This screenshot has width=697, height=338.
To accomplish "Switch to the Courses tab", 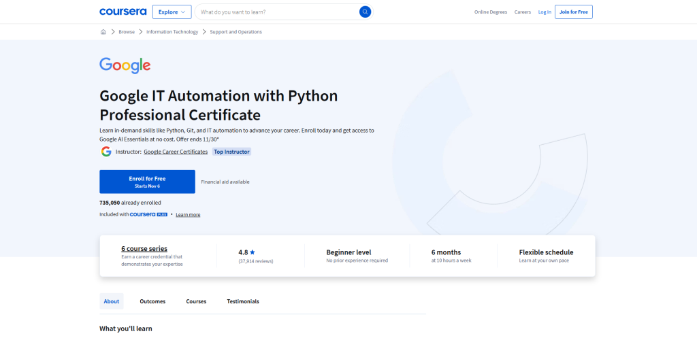I will coord(196,301).
